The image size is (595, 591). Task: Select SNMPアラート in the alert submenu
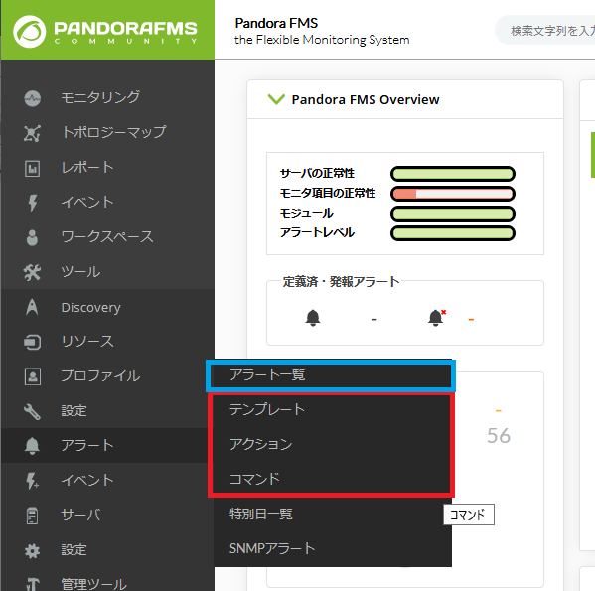point(333,548)
